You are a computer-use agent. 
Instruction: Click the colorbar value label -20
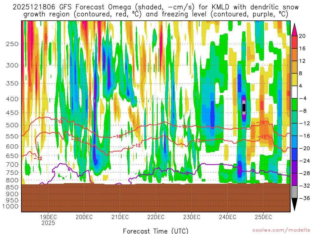pos(305,148)
